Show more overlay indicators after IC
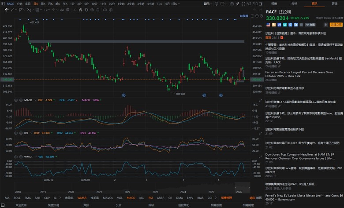Viewport: 344px width, 208px height. 60,198
